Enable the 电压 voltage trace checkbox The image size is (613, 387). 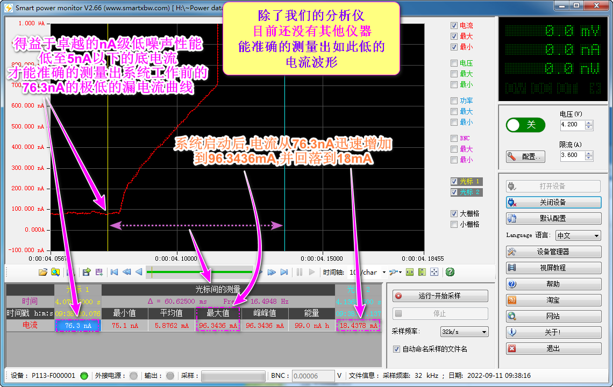coord(454,63)
